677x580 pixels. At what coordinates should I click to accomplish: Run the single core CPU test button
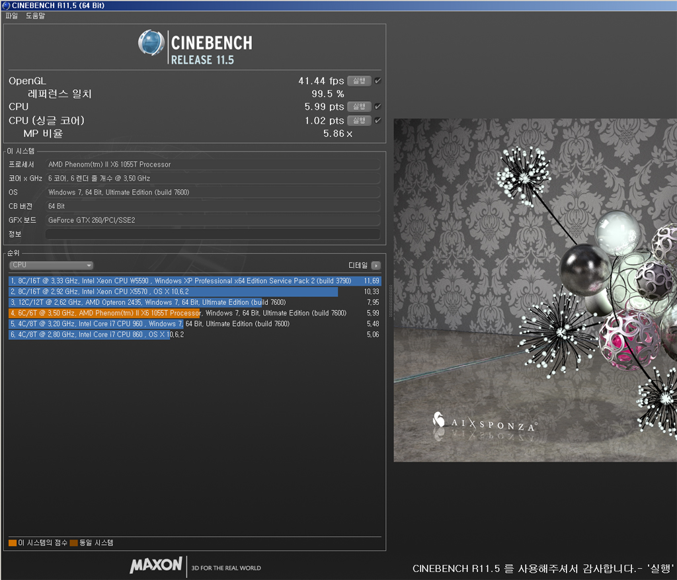tap(359, 120)
